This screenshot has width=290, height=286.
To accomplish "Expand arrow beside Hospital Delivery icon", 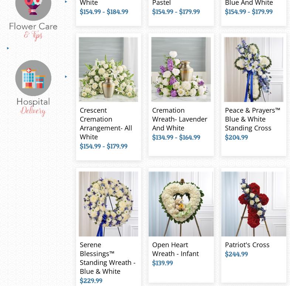I will tap(66, 76).
